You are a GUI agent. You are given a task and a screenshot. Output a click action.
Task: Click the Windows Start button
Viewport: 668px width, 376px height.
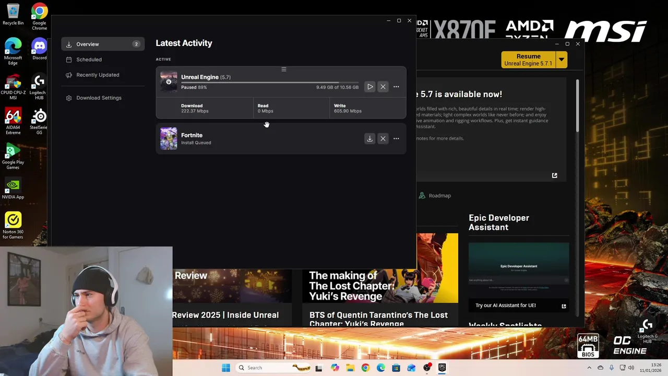pos(225,368)
